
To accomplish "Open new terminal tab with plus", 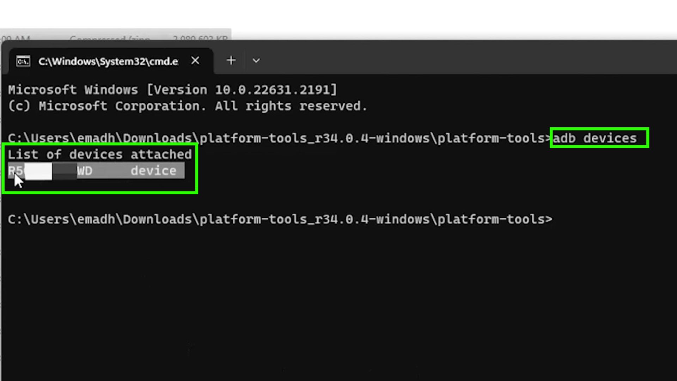I will click(231, 61).
